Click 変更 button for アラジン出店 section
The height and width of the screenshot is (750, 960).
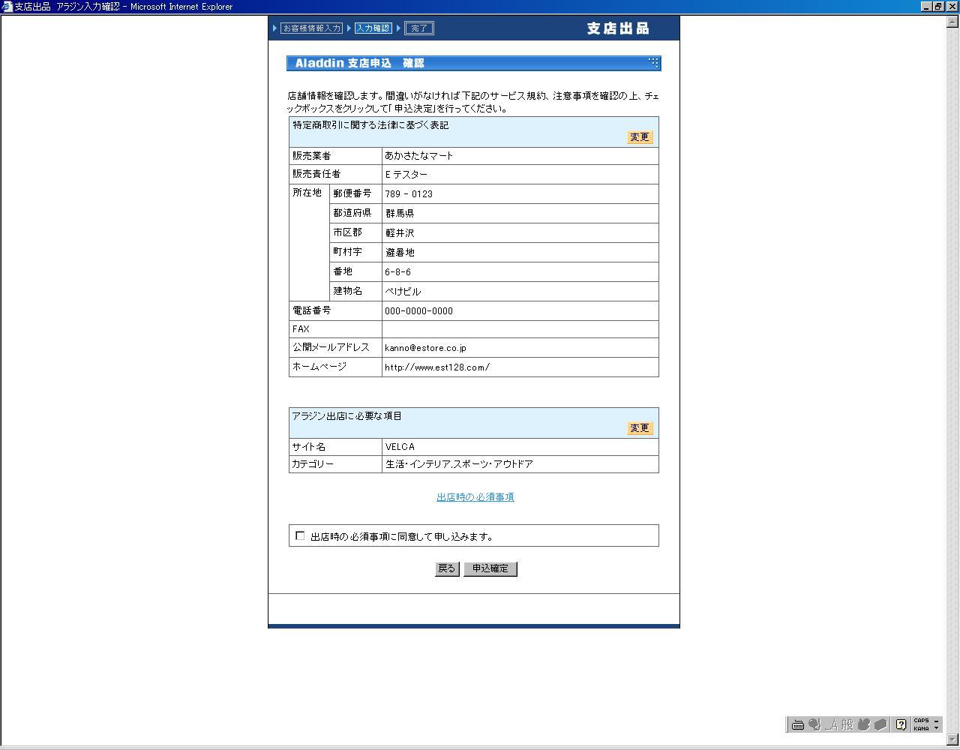point(640,428)
